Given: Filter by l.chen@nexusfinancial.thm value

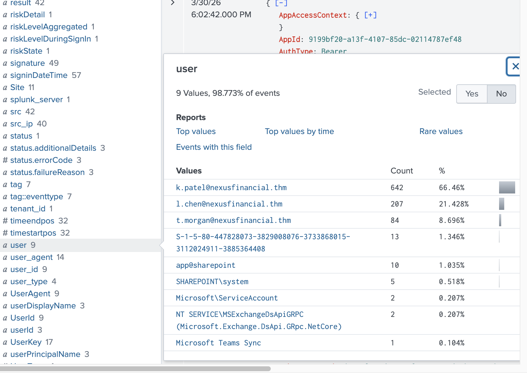Looking at the screenshot, I should (229, 204).
